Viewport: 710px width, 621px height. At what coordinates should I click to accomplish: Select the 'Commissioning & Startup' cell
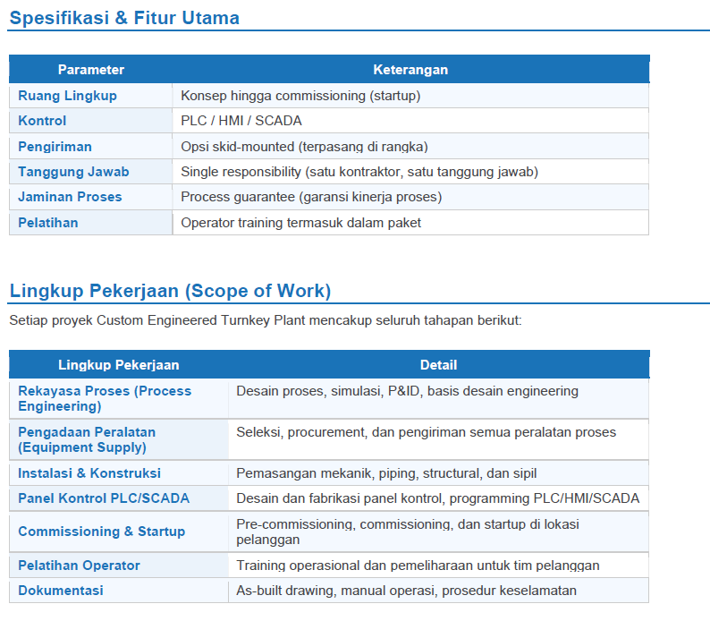coord(119,532)
